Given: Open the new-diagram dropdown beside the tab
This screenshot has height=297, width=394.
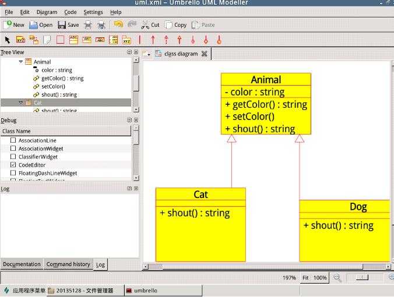Looking at the screenshot, I should click(146, 54).
